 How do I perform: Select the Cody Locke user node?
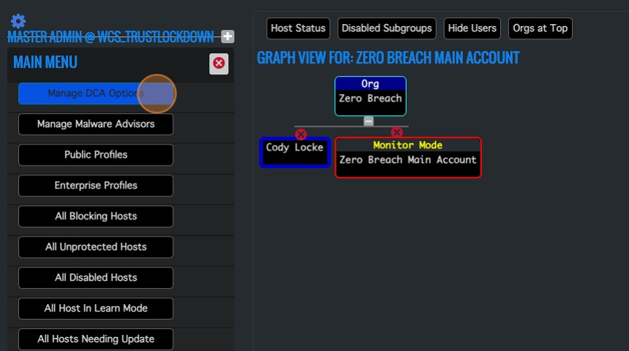pyautogui.click(x=295, y=153)
